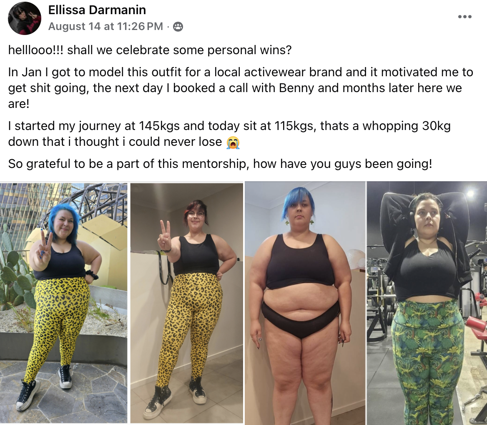Click the paragraph starting "I started my journey"

(229, 134)
